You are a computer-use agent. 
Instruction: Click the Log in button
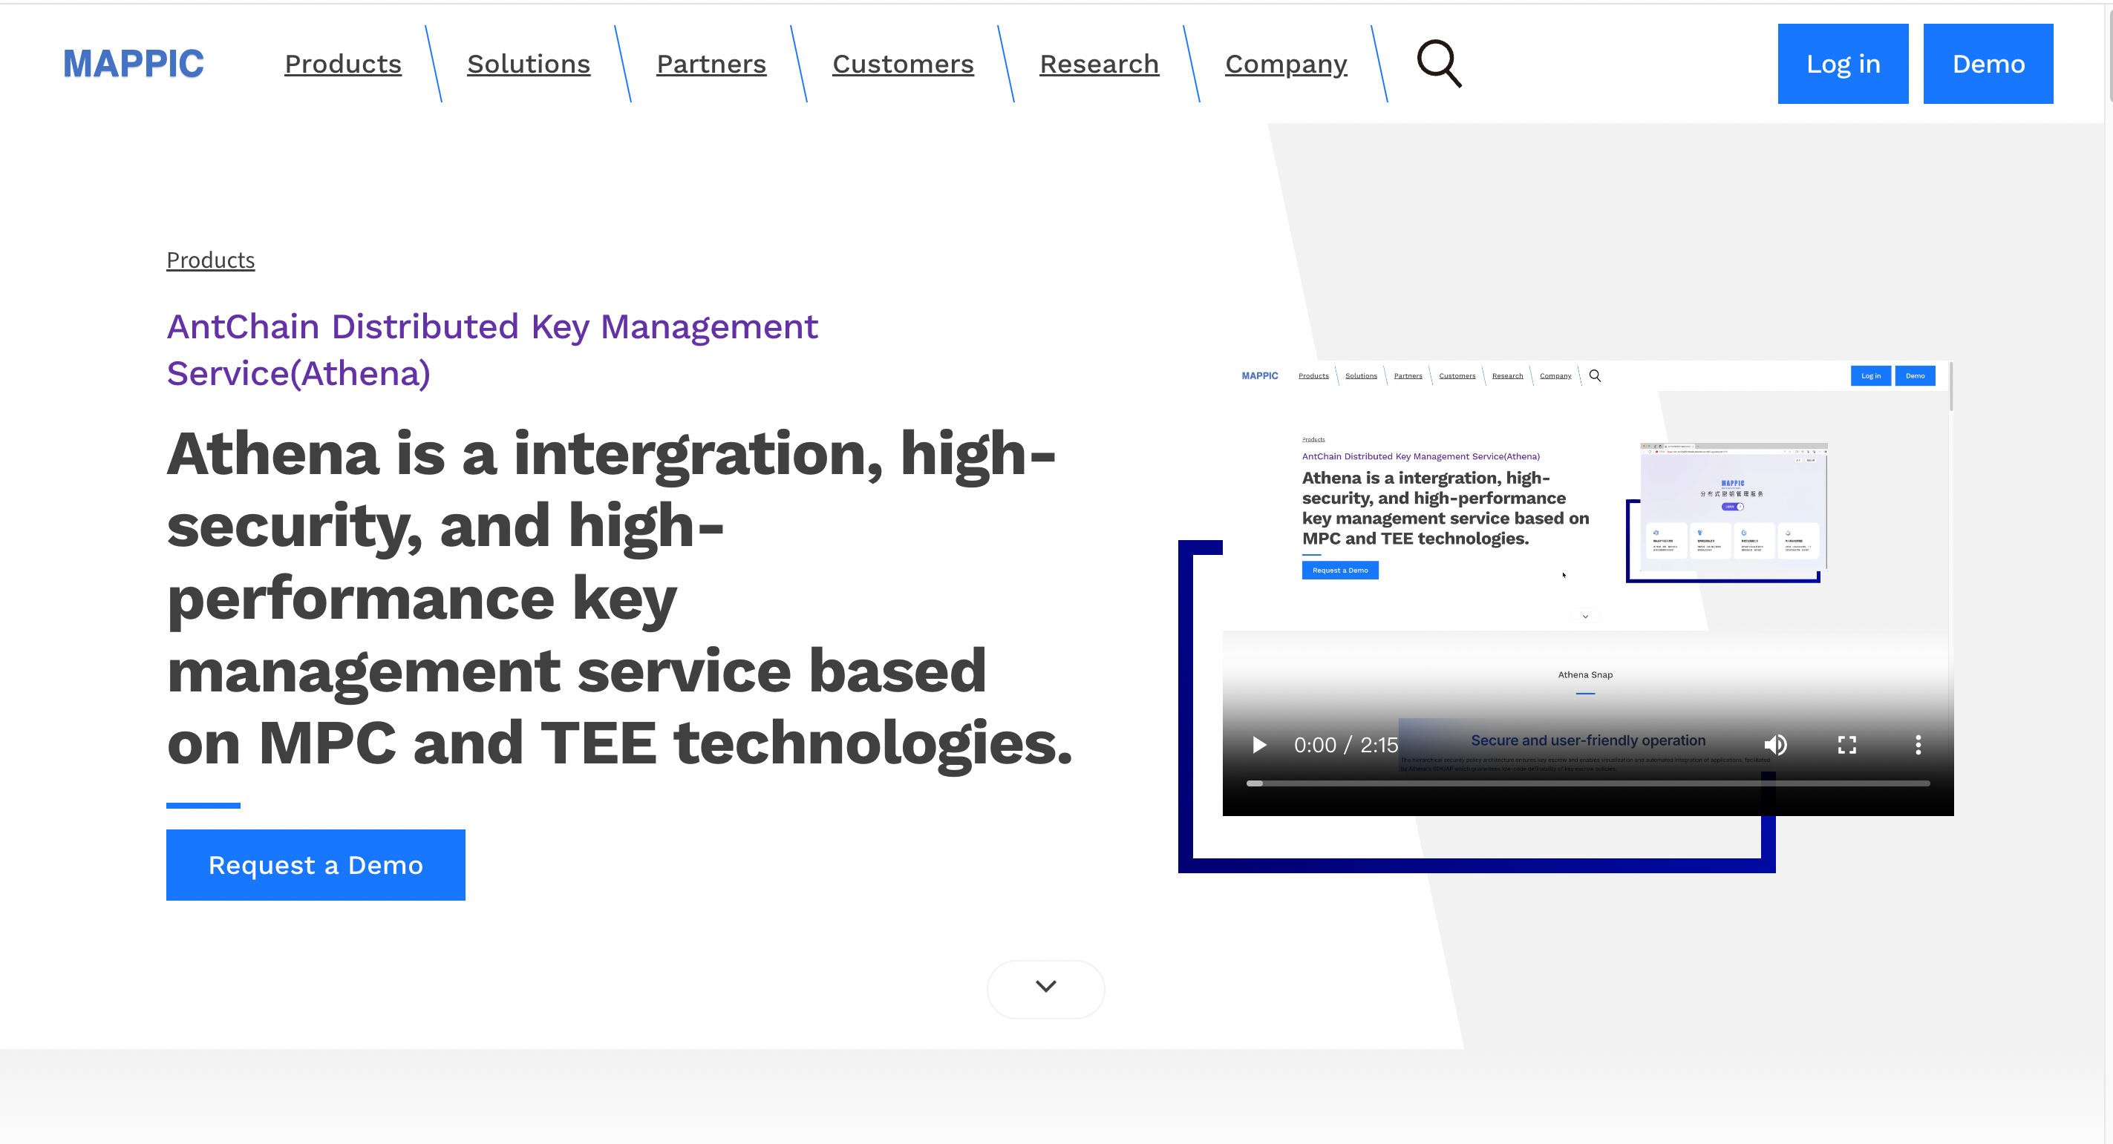pyautogui.click(x=1843, y=64)
